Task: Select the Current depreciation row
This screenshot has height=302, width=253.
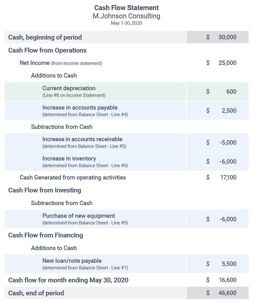Action: (x=69, y=88)
